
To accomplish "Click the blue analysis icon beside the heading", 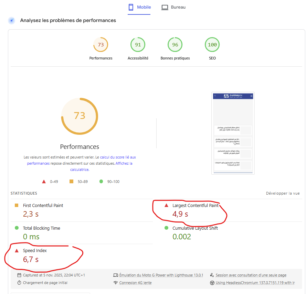I will tap(12, 21).
